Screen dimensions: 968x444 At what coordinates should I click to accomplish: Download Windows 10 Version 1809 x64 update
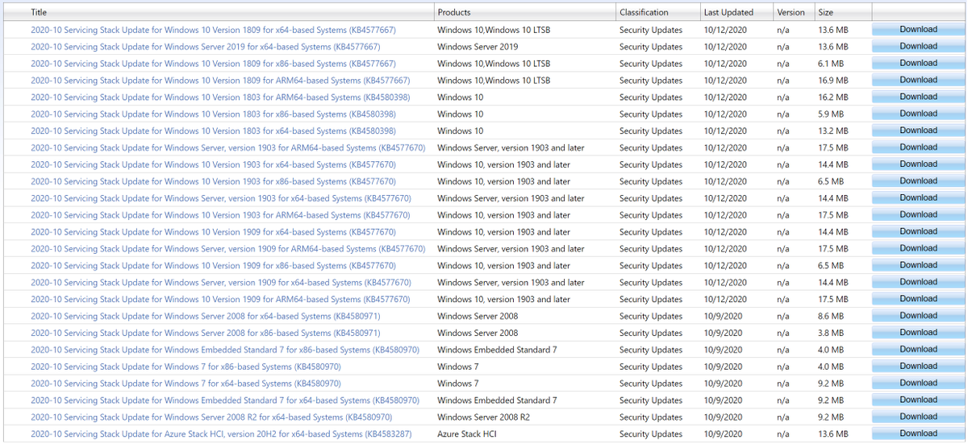919,30
